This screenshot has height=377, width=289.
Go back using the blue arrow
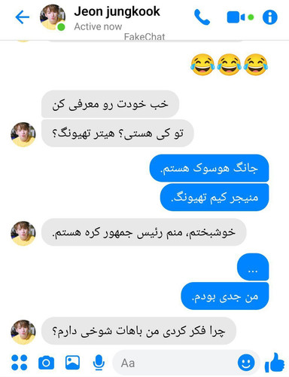[23, 17]
